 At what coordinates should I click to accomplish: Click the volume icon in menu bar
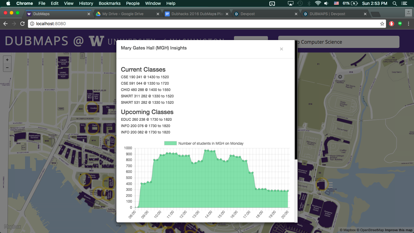326,3
